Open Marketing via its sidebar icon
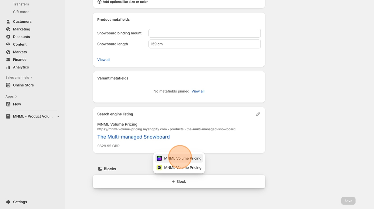 tap(8, 29)
